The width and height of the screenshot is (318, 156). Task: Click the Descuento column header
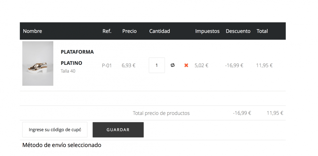coord(238,31)
